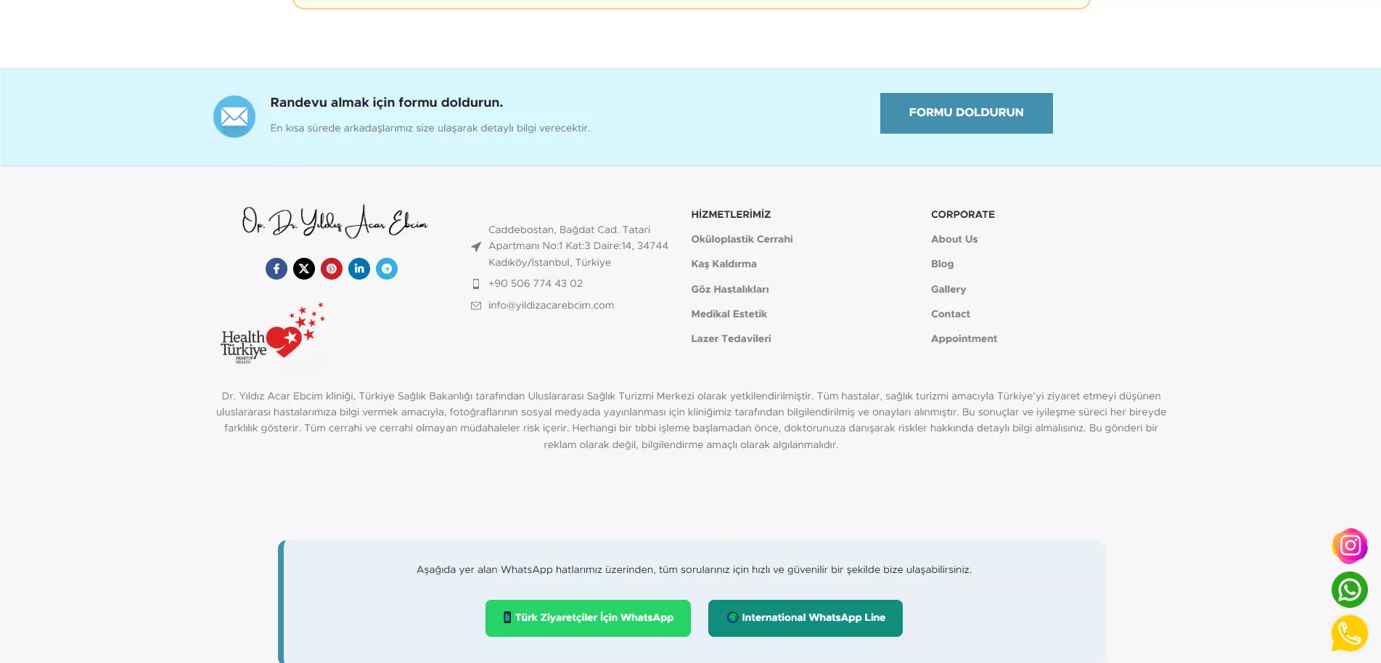Select the Medikal Estetik link
The width and height of the screenshot is (1381, 663).
(729, 314)
